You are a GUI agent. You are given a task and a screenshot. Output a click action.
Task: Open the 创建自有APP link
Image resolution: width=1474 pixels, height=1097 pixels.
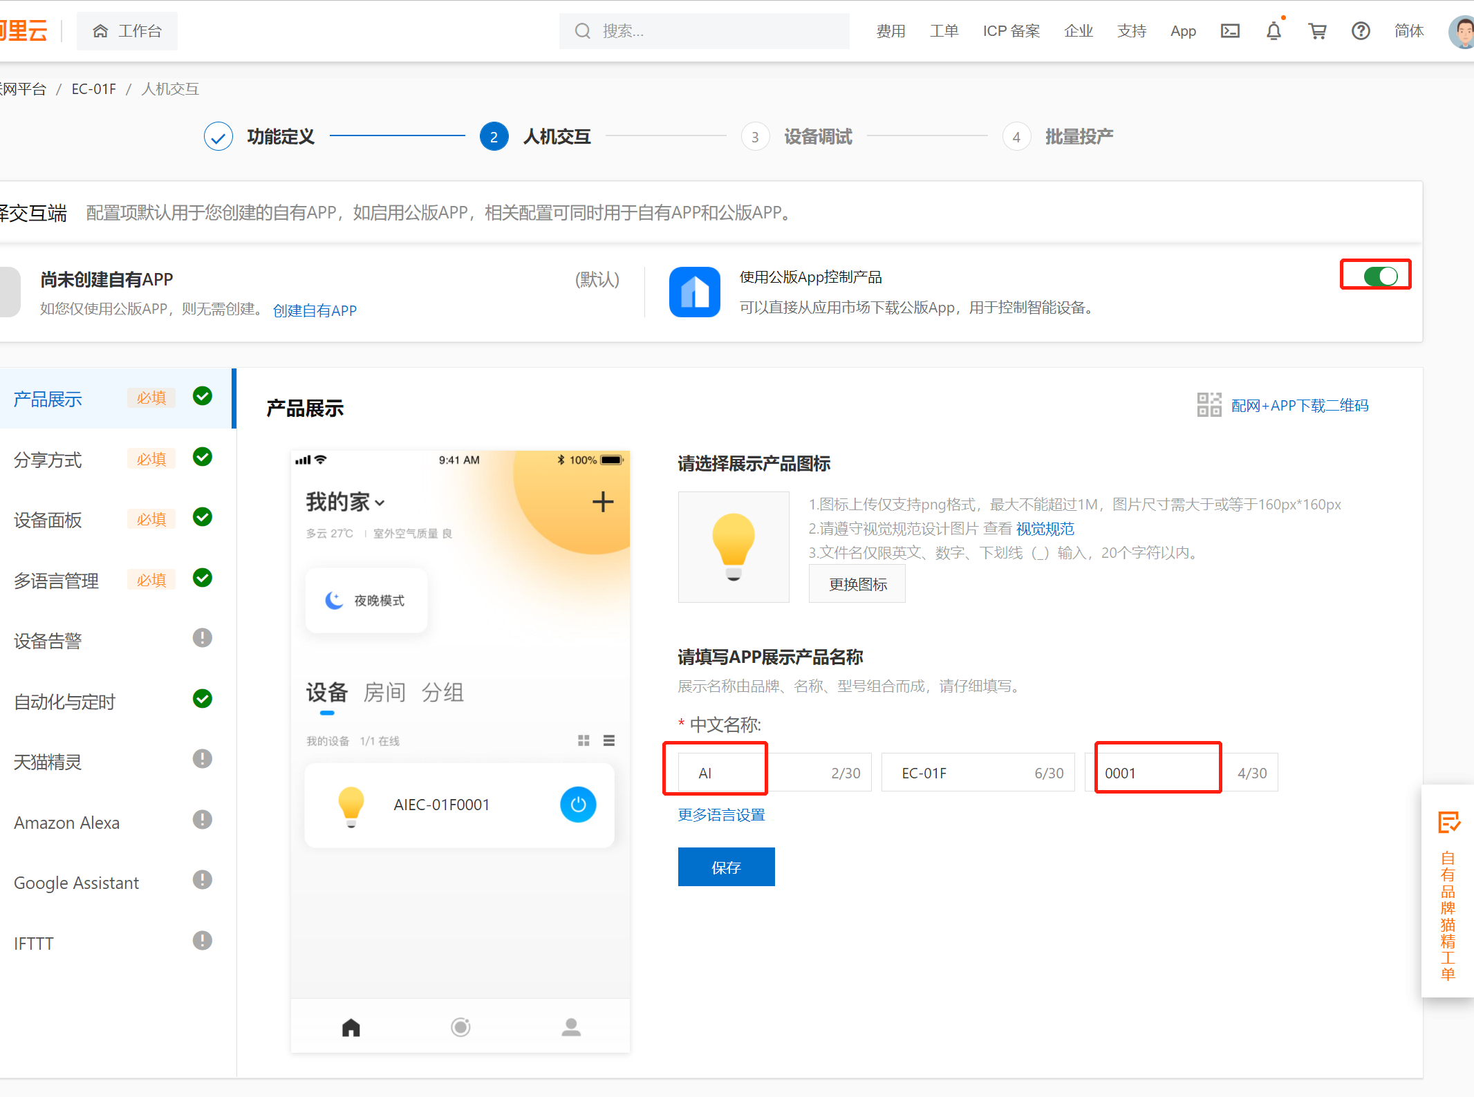315,310
